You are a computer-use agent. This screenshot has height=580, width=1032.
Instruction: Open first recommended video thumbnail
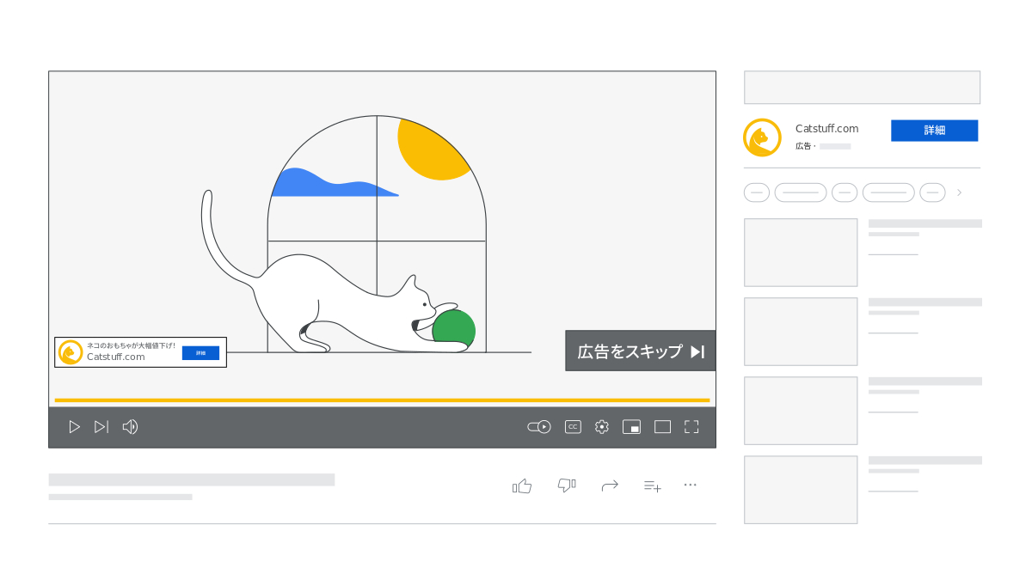(801, 253)
